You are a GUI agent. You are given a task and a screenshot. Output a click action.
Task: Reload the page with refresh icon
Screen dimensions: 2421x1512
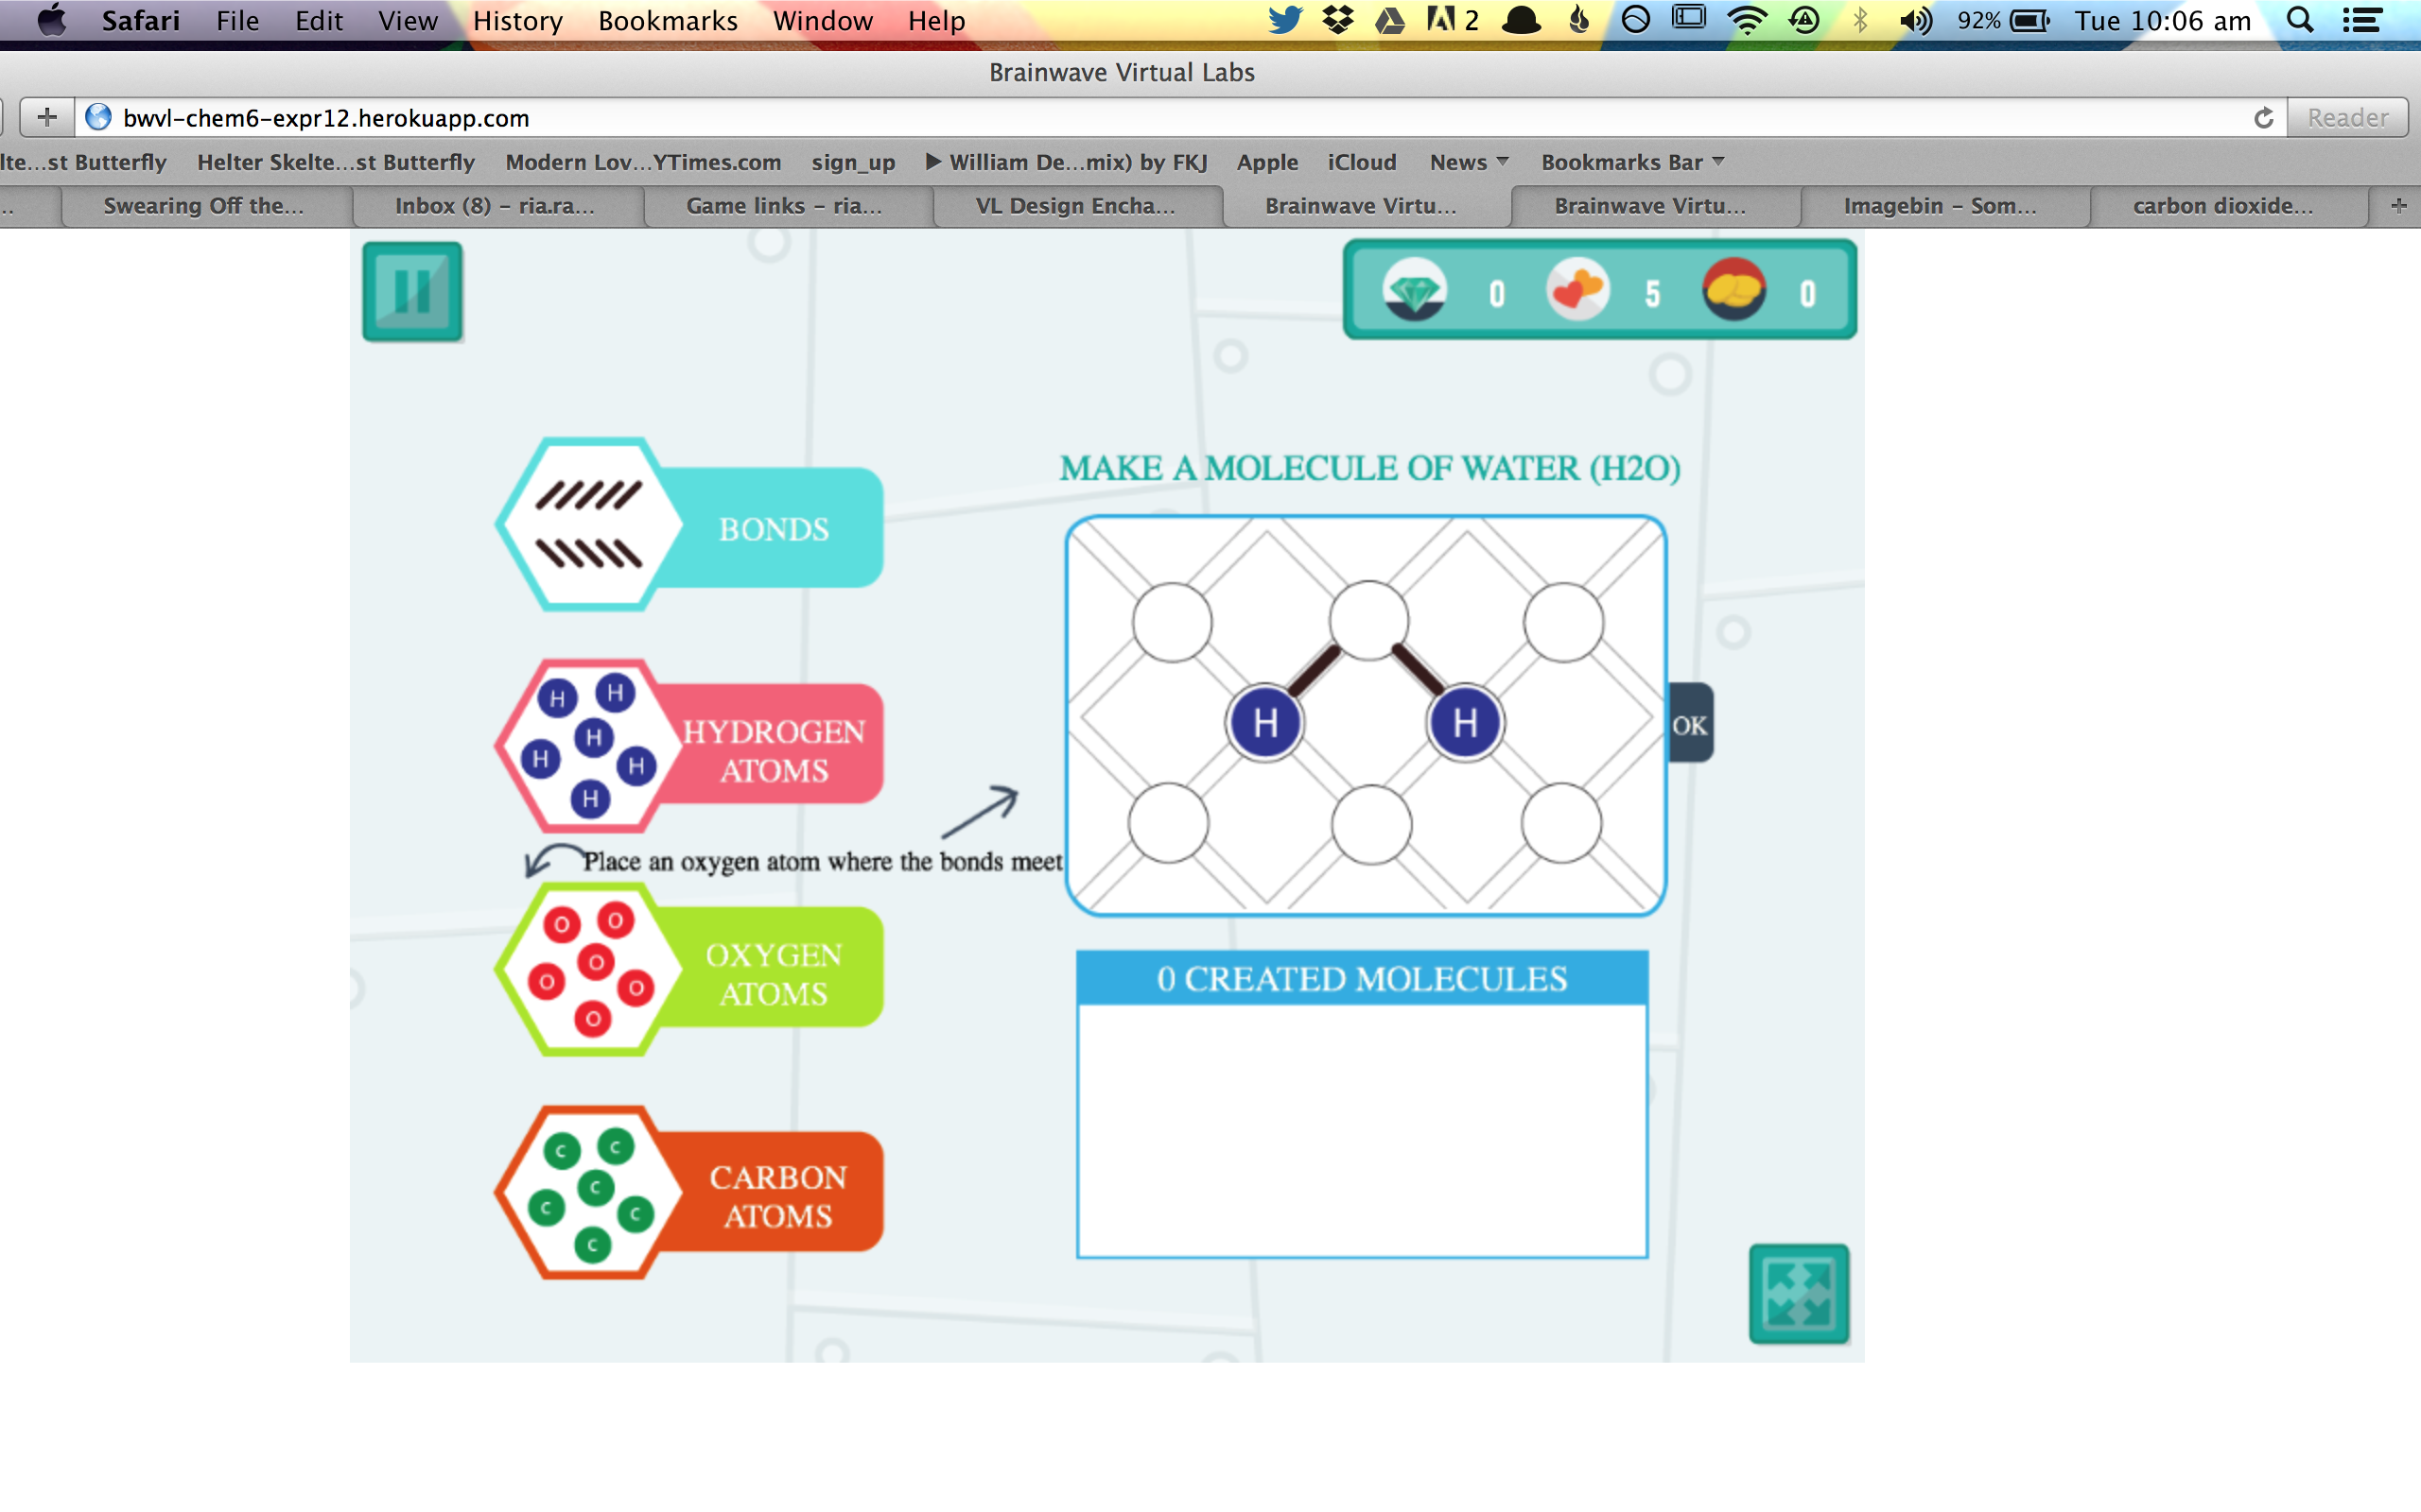click(x=2263, y=118)
